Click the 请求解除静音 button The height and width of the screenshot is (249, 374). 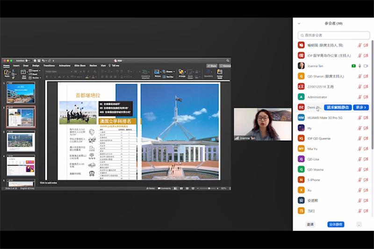coord(338,107)
